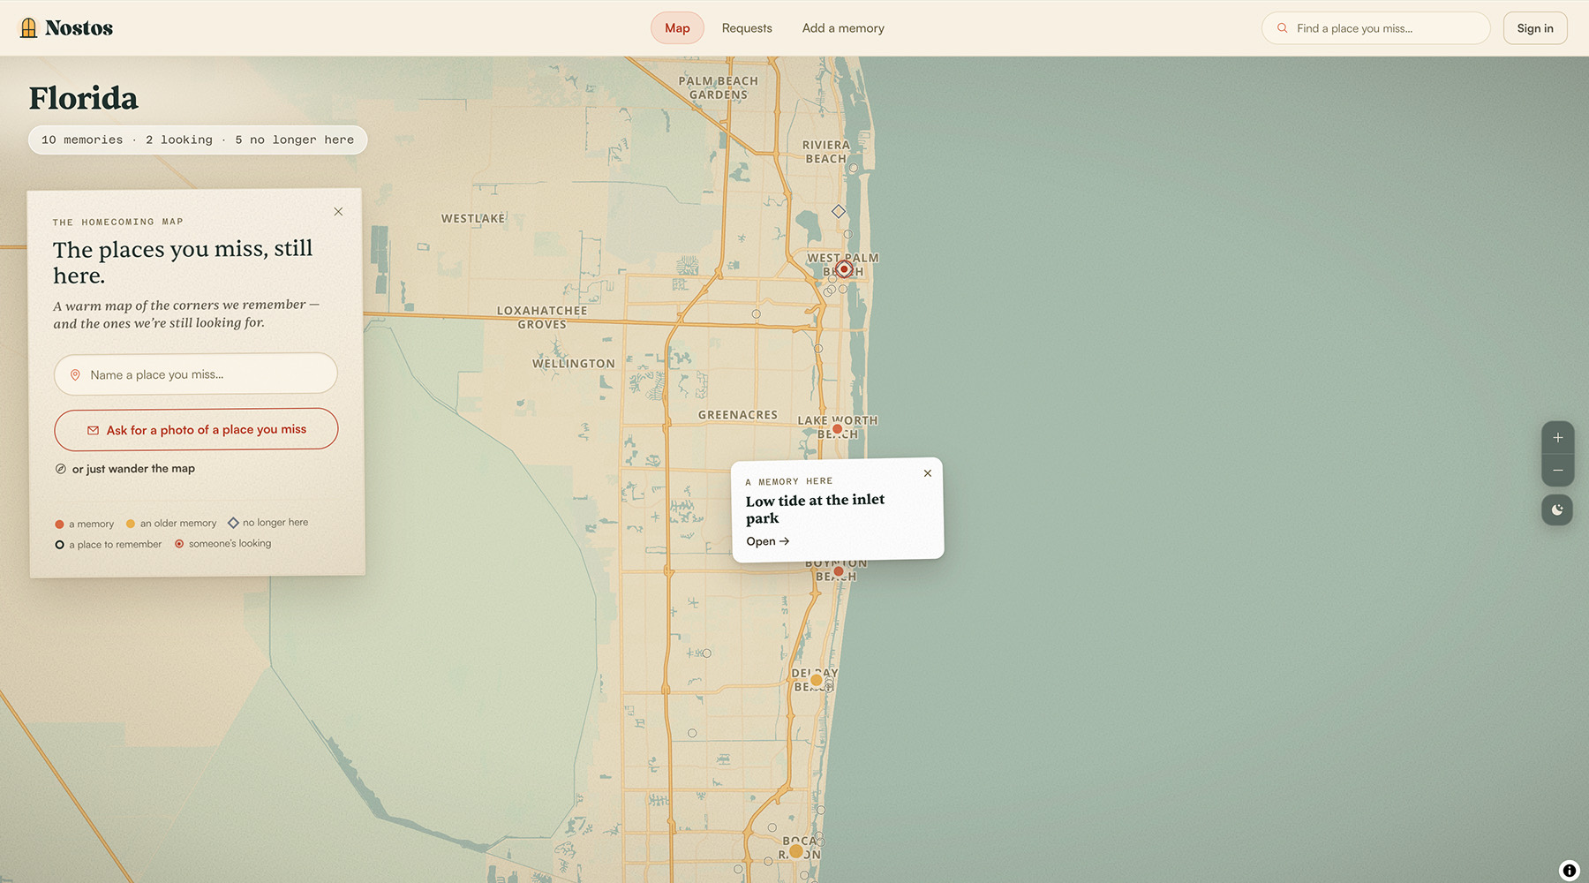
Task: Click the 'a place to remember' circle legend icon
Action: click(59, 545)
